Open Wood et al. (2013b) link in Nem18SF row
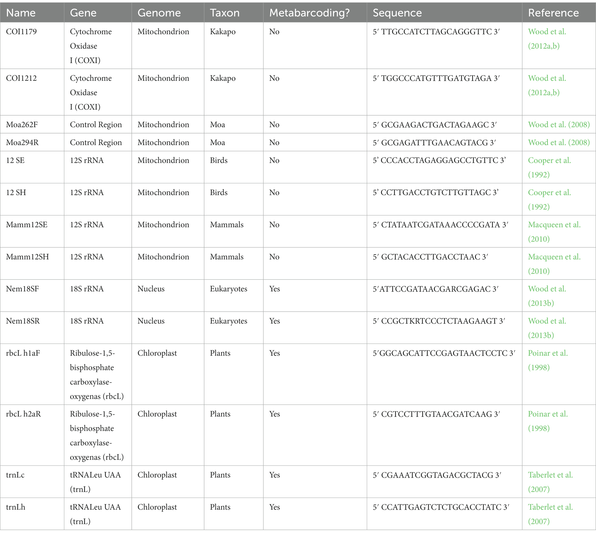596x535 pixels. (547, 296)
